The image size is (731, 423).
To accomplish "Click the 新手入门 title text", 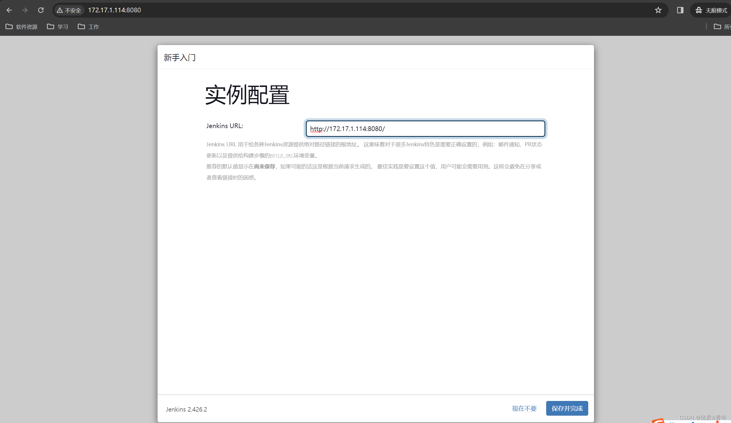I will (x=180, y=57).
